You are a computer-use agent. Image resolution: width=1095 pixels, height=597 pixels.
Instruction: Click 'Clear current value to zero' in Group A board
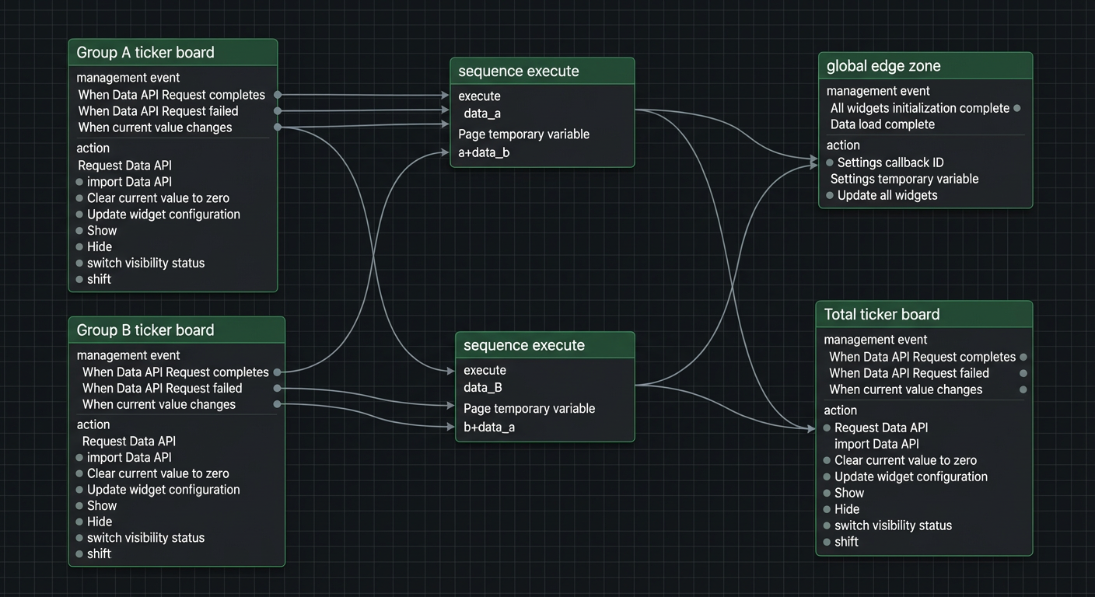click(158, 198)
